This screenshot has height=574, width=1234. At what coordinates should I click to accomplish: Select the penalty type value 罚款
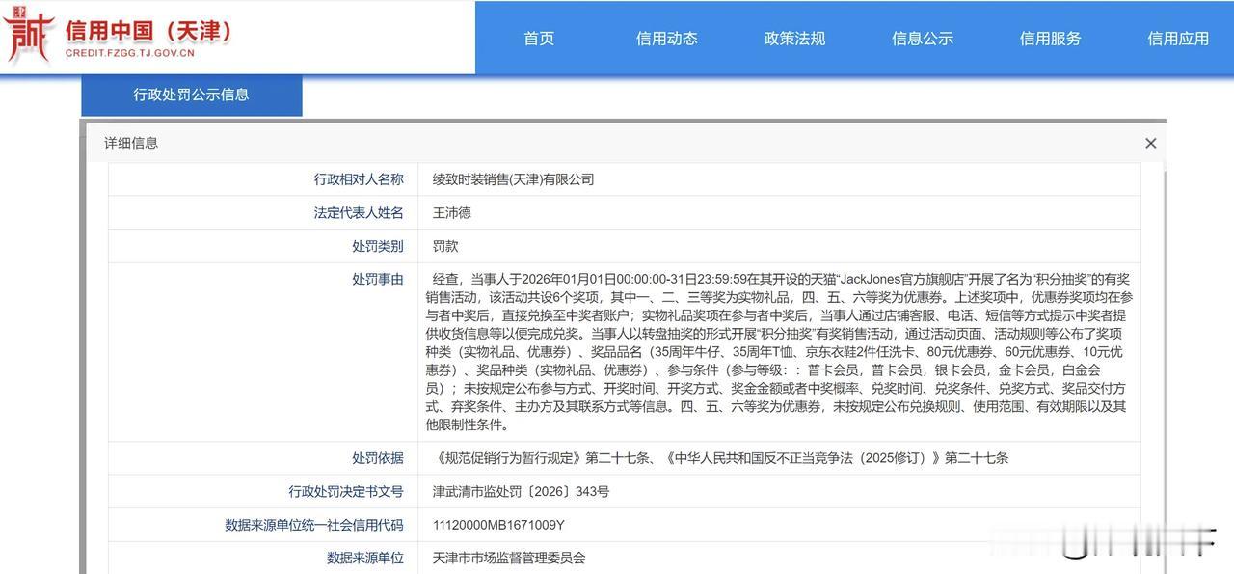click(445, 247)
